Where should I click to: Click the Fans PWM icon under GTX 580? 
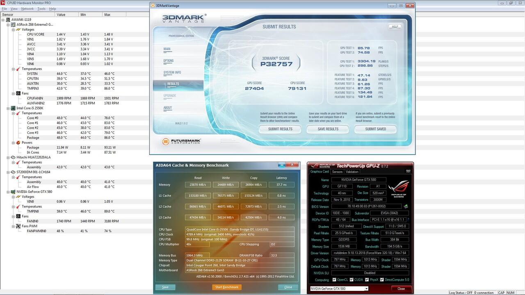click(x=18, y=226)
